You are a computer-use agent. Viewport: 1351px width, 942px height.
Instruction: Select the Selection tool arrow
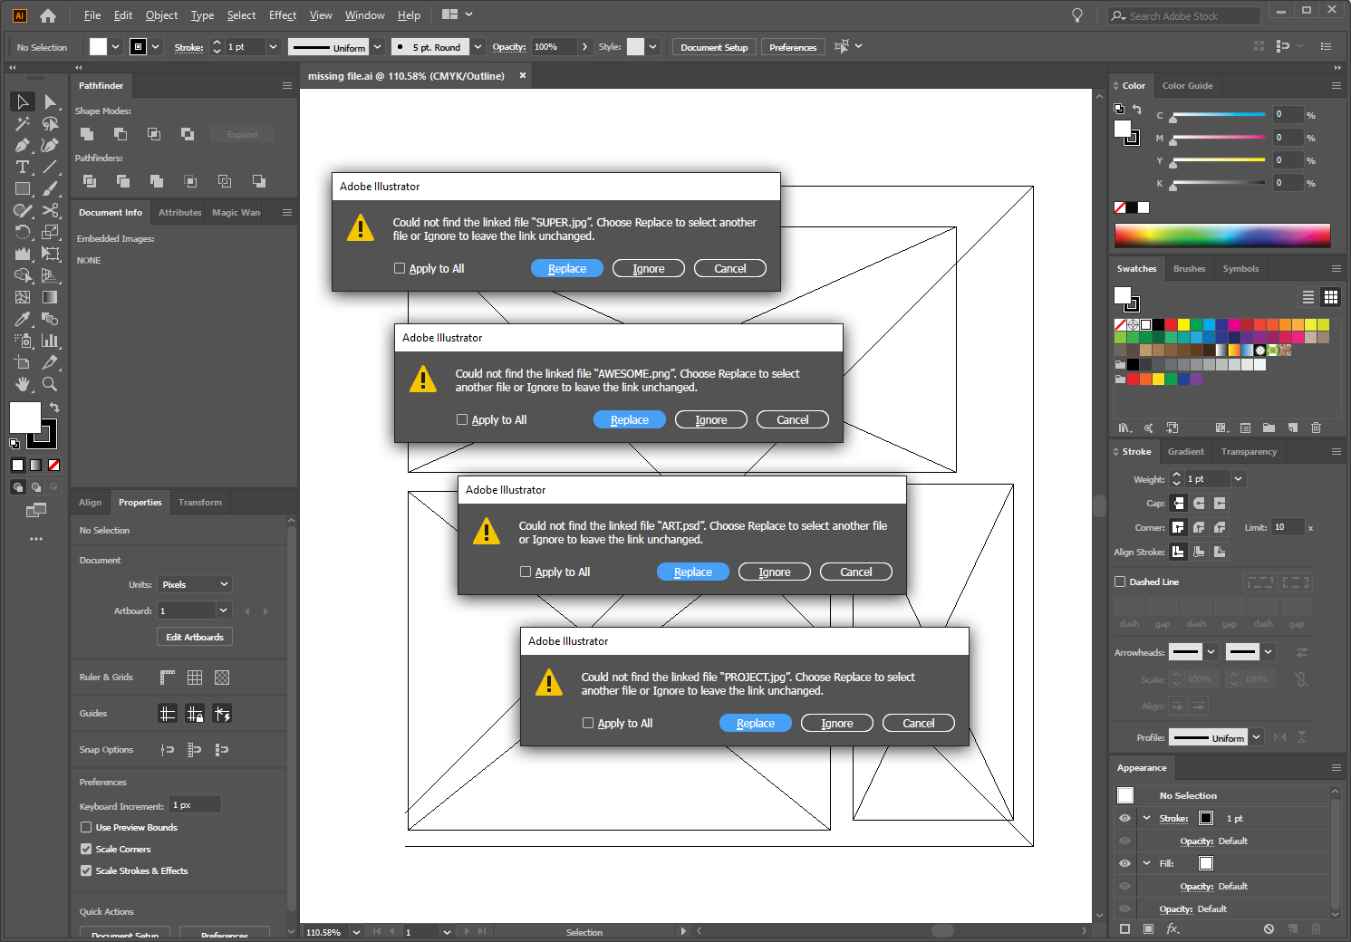pos(23,101)
